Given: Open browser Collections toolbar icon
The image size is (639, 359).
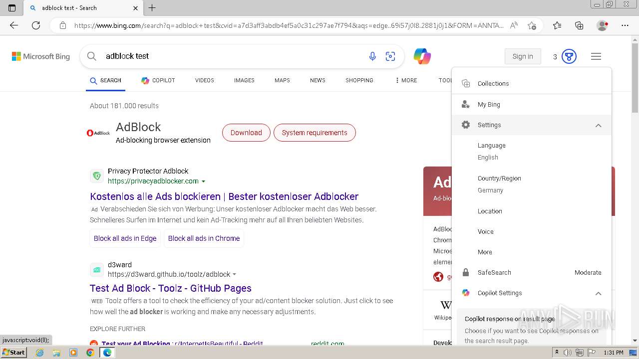Looking at the screenshot, I should (x=579, y=25).
